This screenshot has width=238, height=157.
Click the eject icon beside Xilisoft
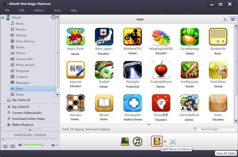click(53, 17)
